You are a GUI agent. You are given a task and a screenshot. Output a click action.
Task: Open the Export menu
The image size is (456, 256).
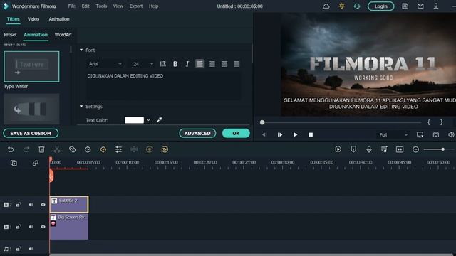[136, 6]
